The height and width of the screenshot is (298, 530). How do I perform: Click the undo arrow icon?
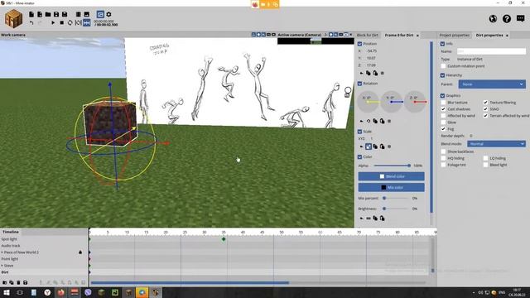(x=31, y=22)
